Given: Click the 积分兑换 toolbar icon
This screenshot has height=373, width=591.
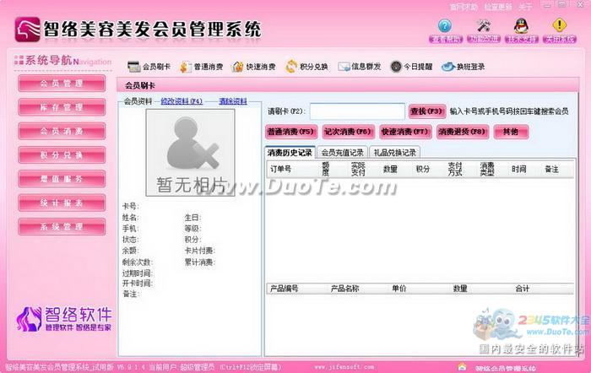Looking at the screenshot, I should 291,67.
